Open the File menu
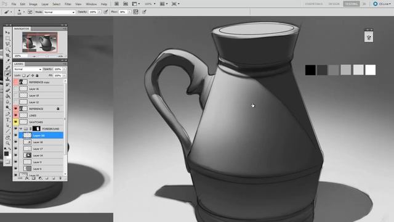 pos(14,4)
